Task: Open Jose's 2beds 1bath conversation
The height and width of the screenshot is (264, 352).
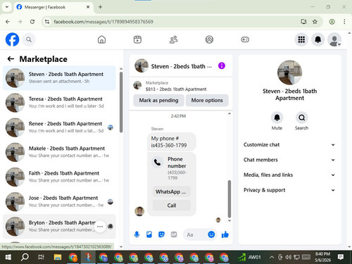Action: pos(59,201)
